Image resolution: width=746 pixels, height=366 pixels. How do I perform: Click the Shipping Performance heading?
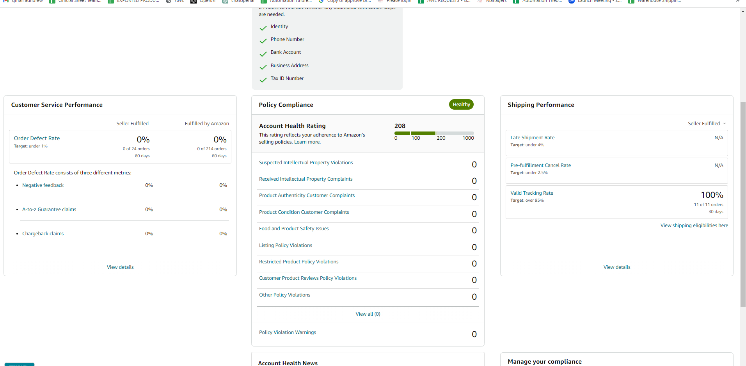[541, 105]
